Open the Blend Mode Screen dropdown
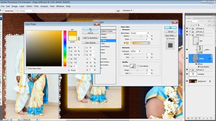 [x=140, y=33]
